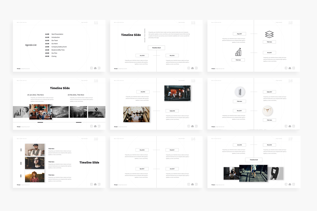
Task: Select the Sept,2016 date label on slide 13
Action: coord(172,111)
